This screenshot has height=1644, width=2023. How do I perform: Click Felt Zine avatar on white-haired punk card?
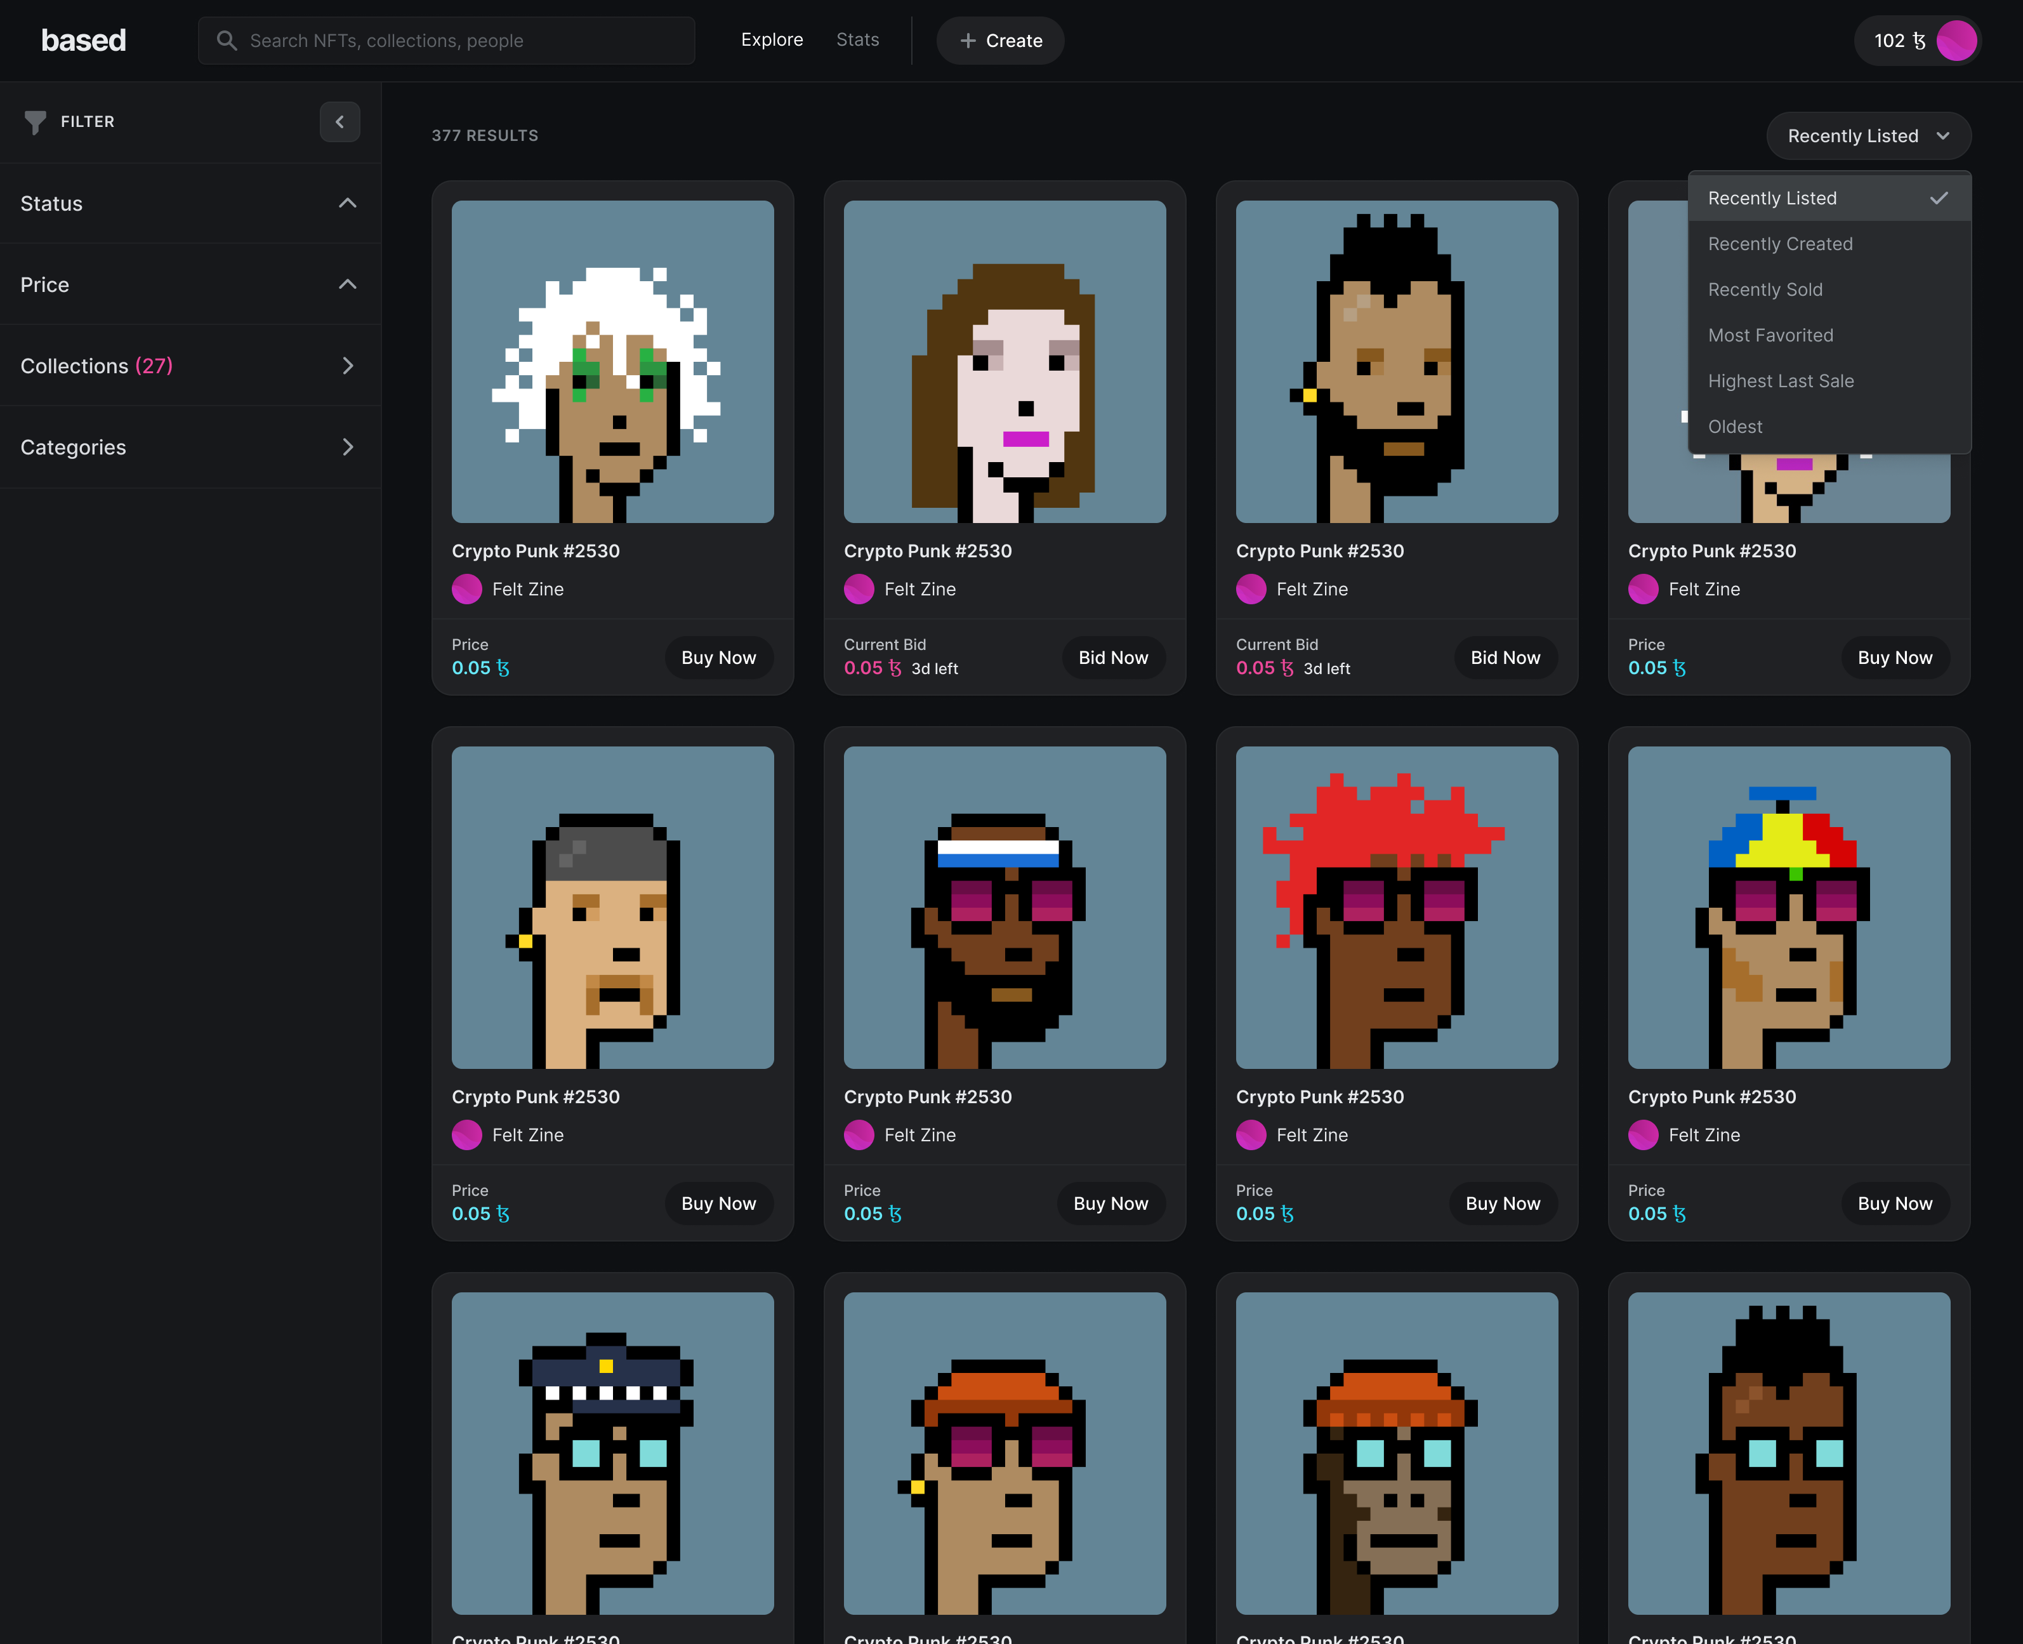tap(466, 589)
